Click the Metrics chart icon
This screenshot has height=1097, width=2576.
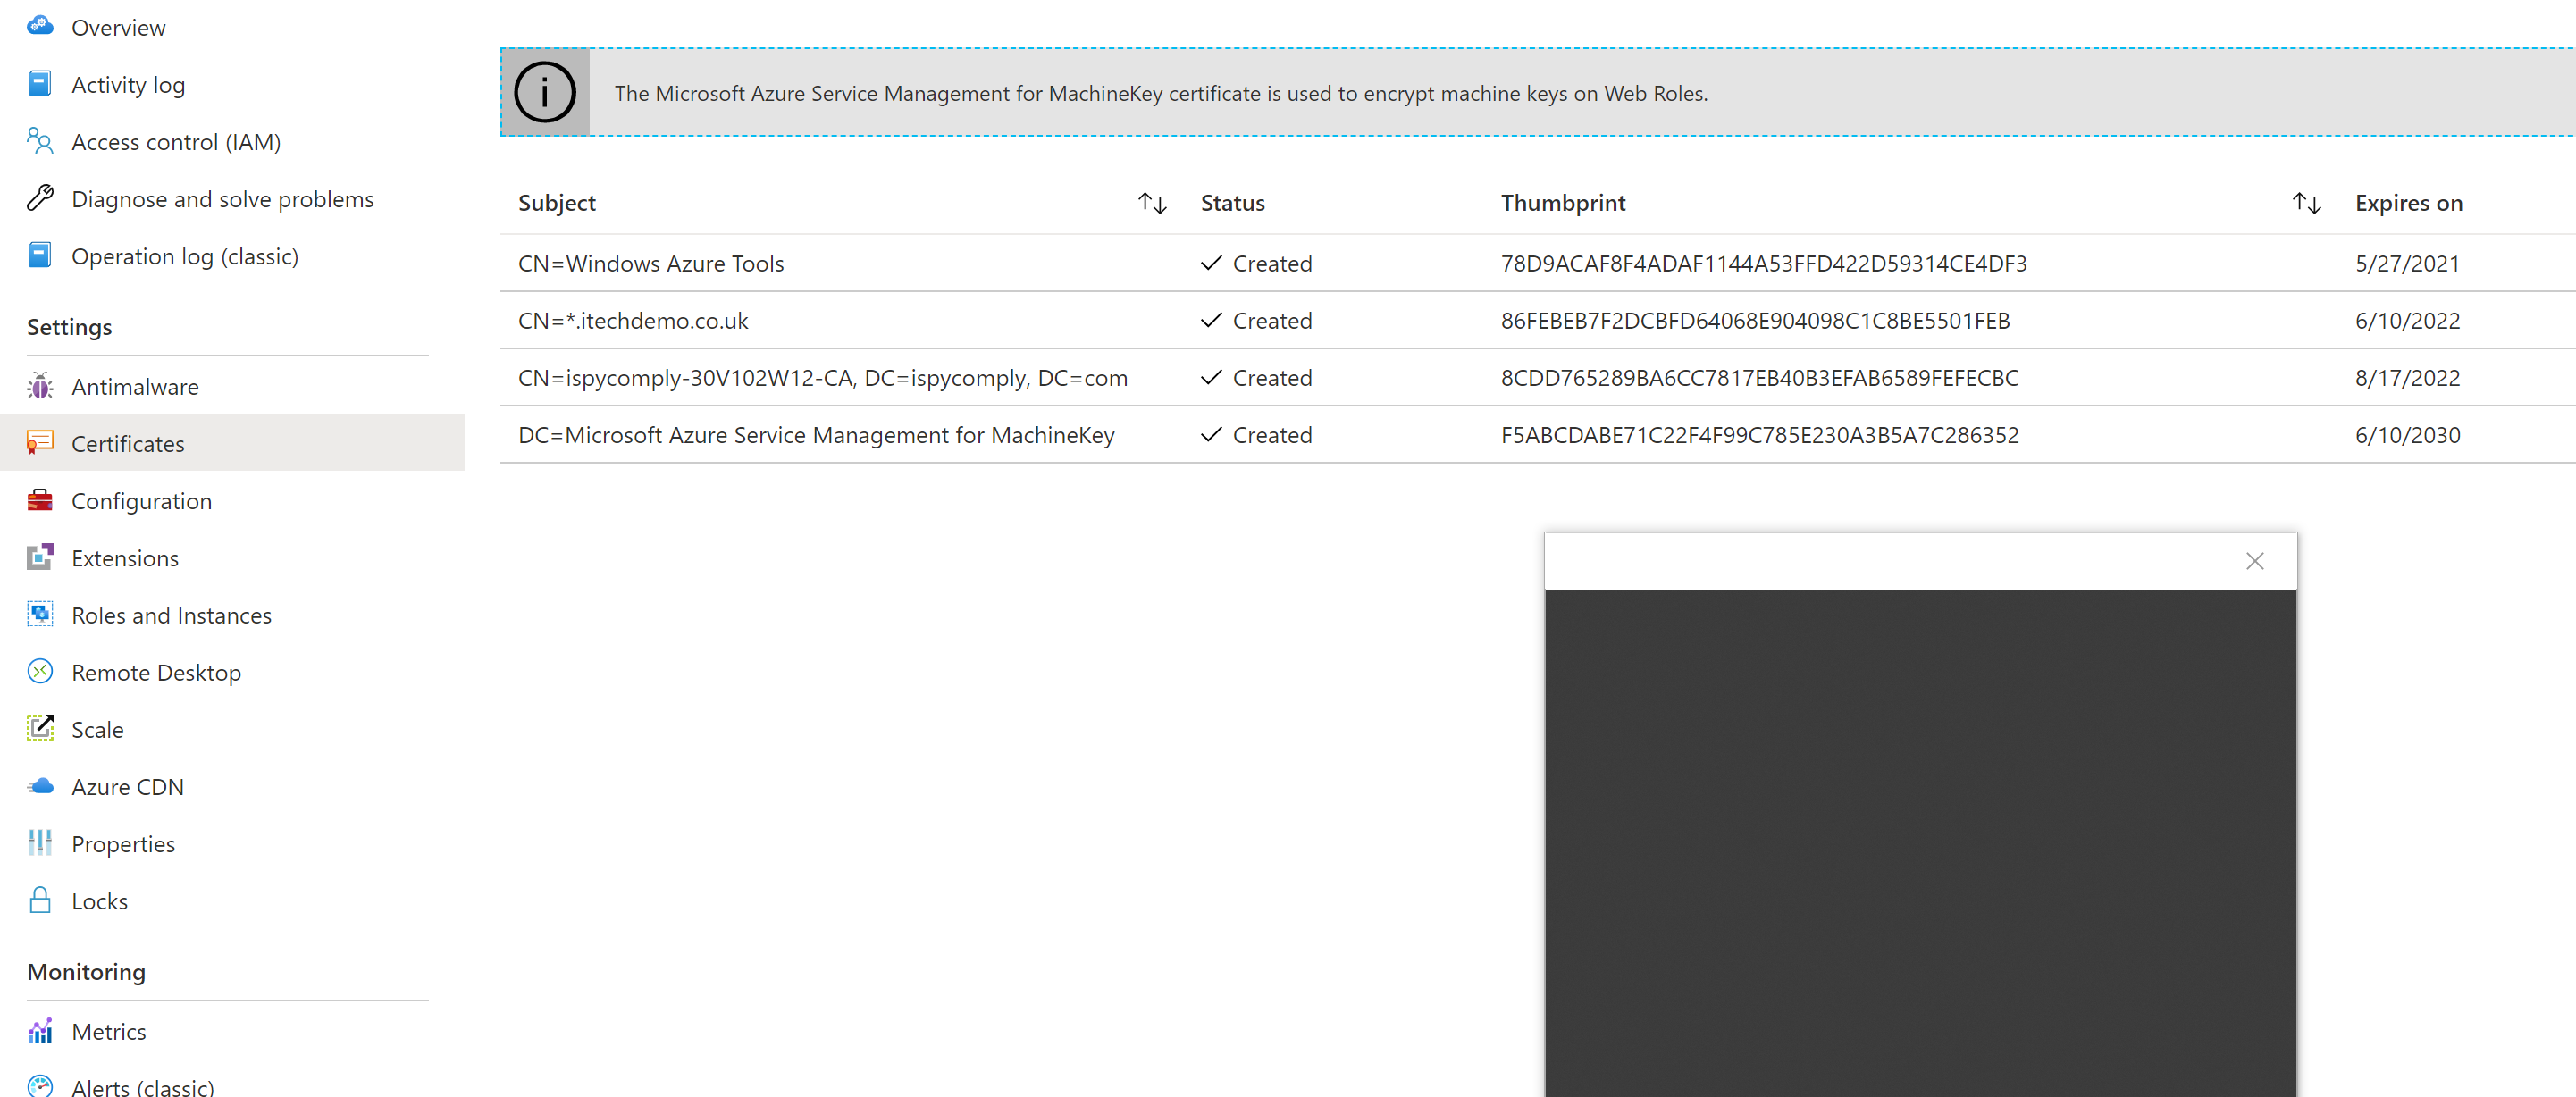pyautogui.click(x=40, y=1030)
